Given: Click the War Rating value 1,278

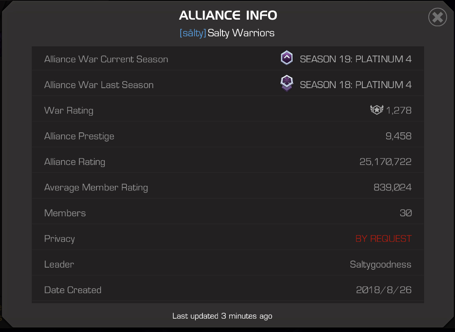Looking at the screenshot, I should 399,110.
